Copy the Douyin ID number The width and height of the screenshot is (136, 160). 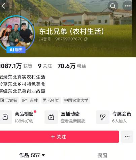pyautogui.click(x=86, y=39)
